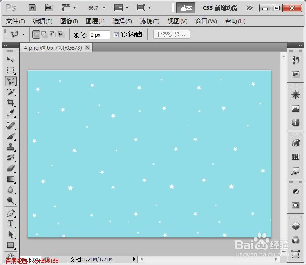Open the File (文件) menu
The width and height of the screenshot is (306, 265).
(15, 21)
